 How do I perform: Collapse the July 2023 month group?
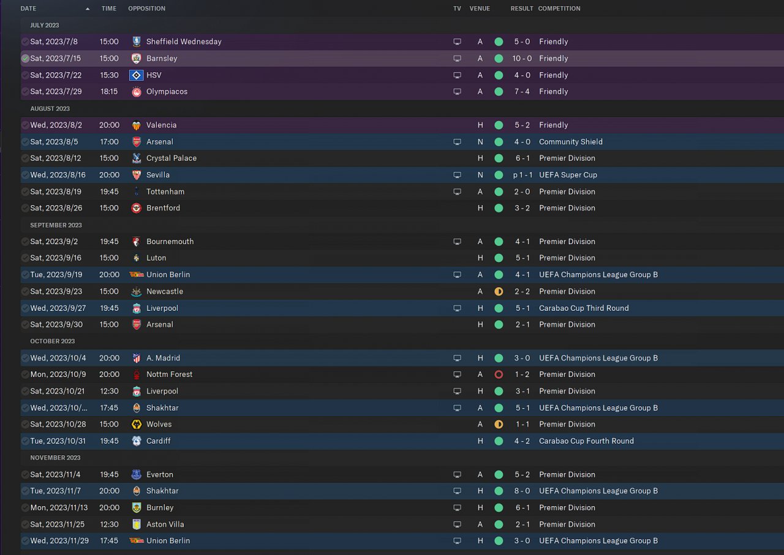point(45,25)
